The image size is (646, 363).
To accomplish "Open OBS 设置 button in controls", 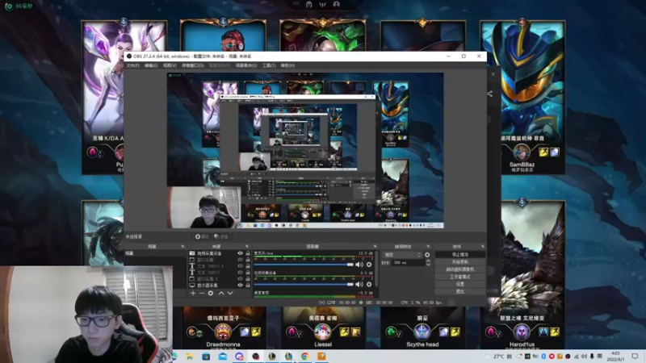I will pos(459,284).
